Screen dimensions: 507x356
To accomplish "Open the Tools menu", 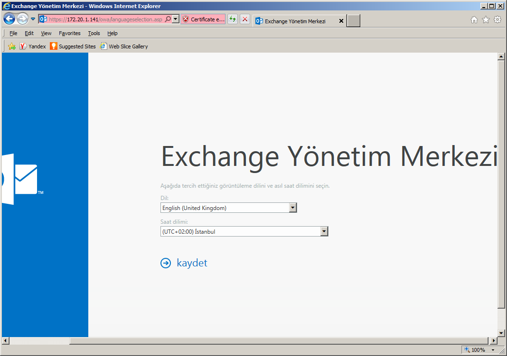I will [x=94, y=33].
